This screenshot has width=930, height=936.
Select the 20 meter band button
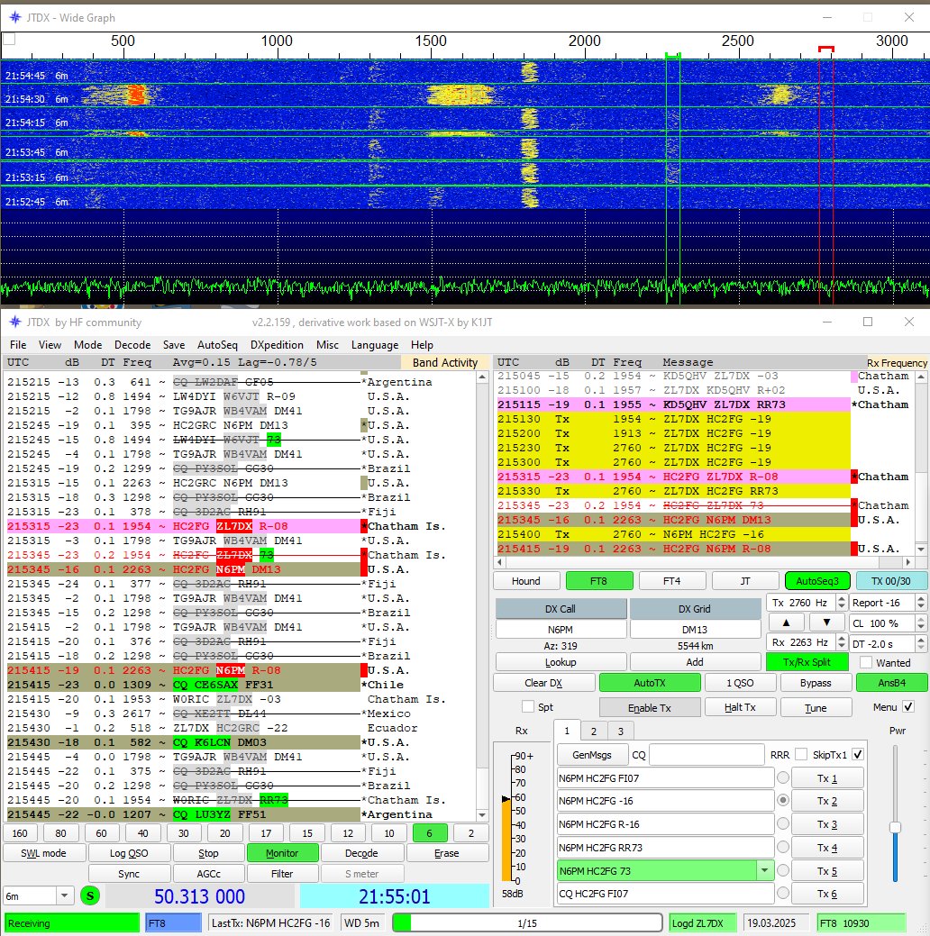click(224, 832)
